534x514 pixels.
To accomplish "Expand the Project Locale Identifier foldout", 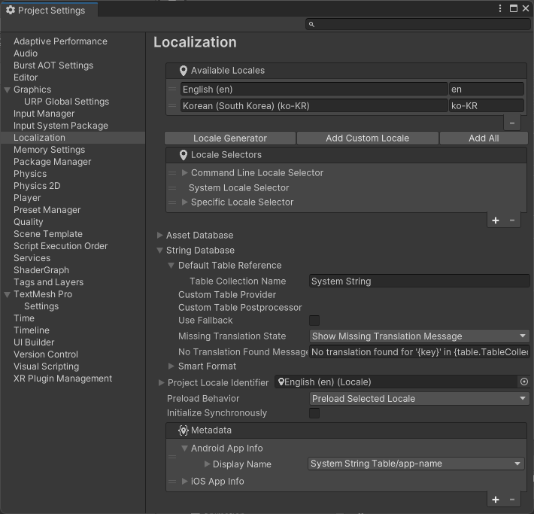I will [x=161, y=383].
